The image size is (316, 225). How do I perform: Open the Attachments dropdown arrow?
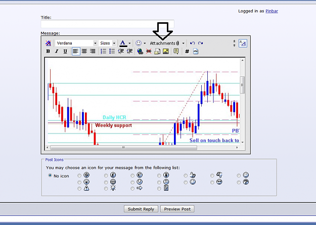[x=183, y=43]
